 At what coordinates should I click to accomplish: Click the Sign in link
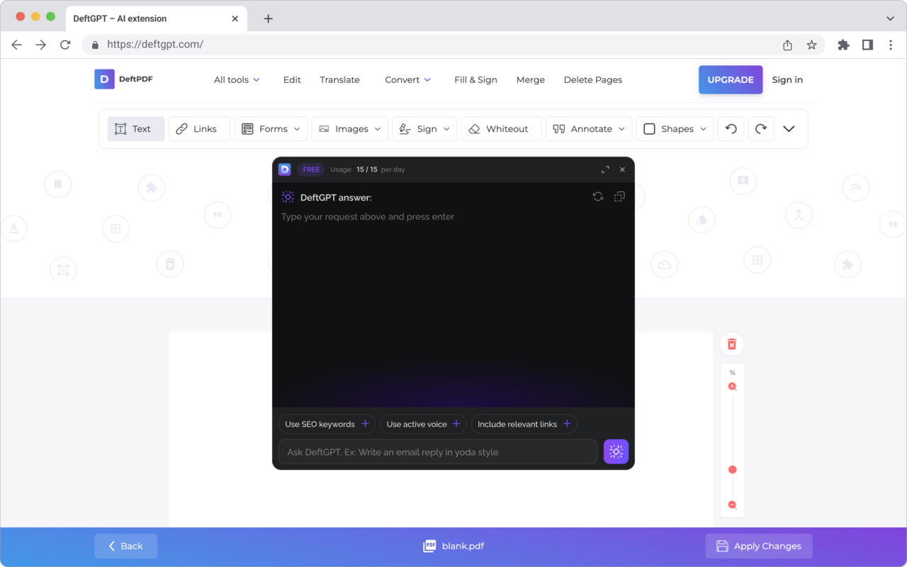coord(787,80)
